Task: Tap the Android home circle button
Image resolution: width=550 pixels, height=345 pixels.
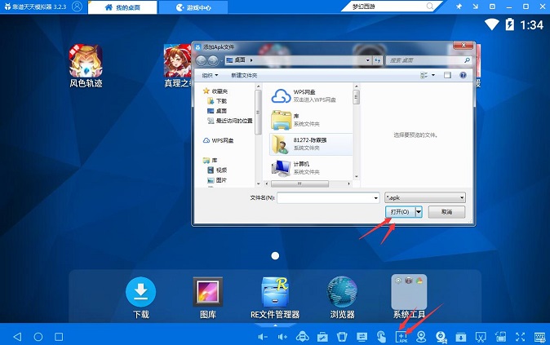Action: click(38, 337)
